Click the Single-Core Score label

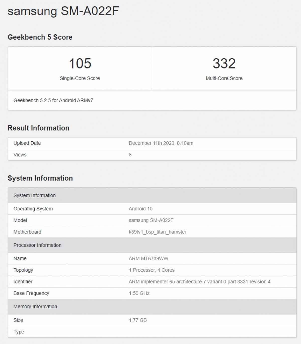[80, 78]
